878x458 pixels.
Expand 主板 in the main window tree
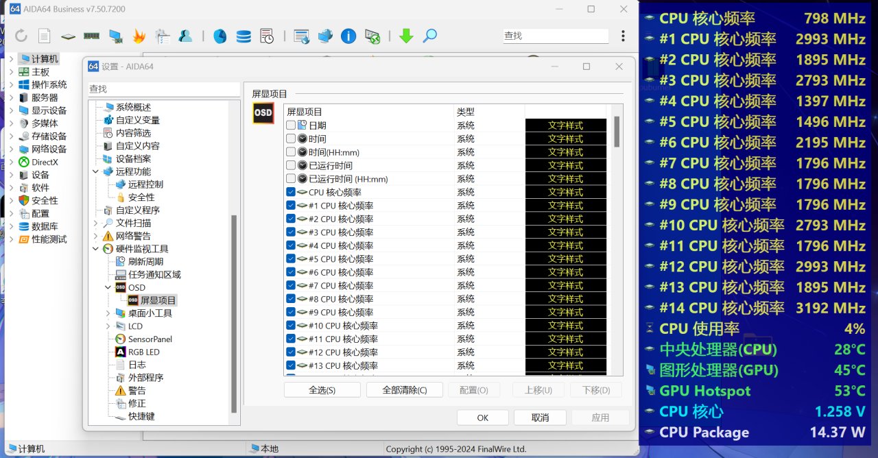point(12,72)
